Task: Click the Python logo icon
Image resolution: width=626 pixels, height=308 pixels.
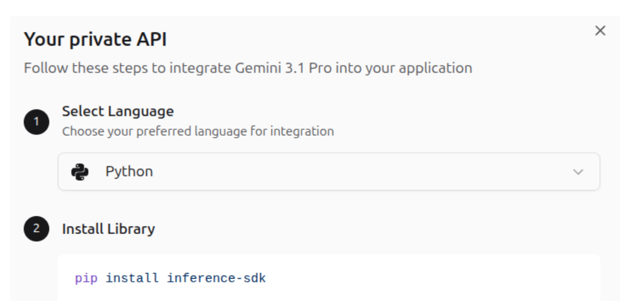Action: pos(80,172)
